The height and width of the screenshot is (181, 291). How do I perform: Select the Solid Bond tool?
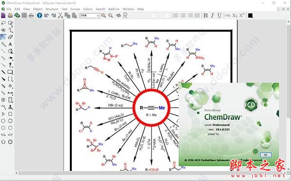coord(3,37)
